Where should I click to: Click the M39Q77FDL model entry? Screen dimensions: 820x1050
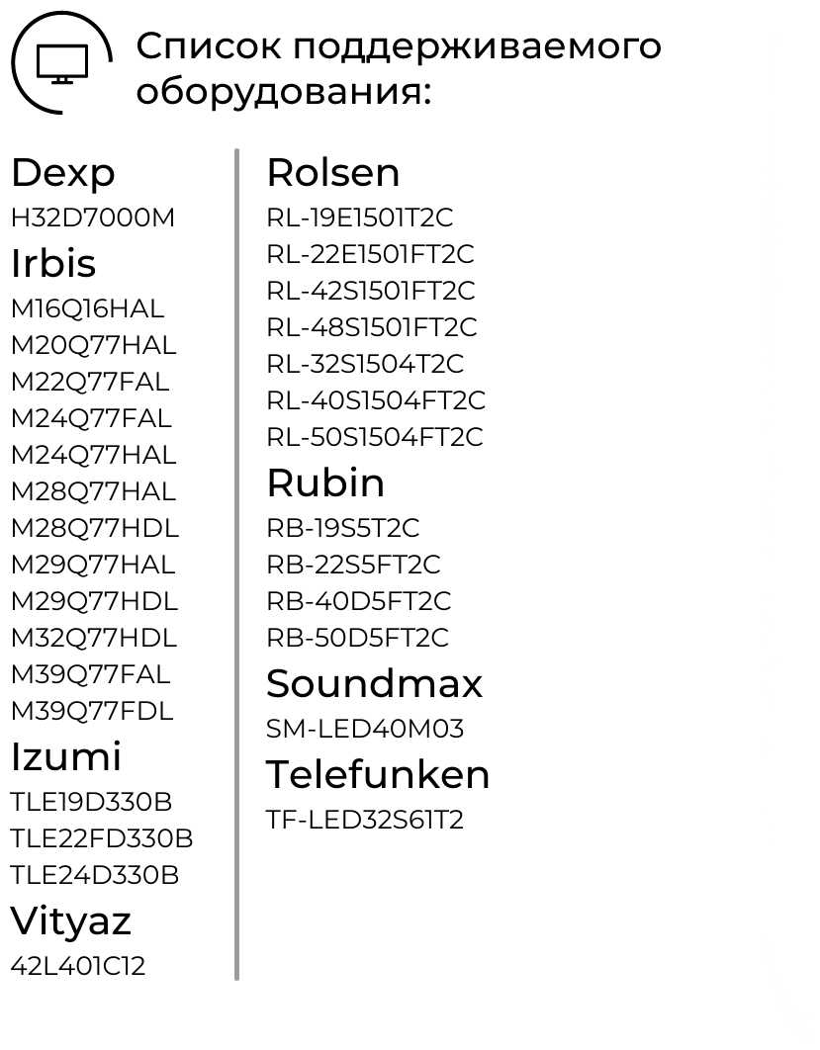point(92,711)
